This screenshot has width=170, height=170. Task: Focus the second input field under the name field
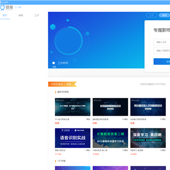(x=162, y=51)
